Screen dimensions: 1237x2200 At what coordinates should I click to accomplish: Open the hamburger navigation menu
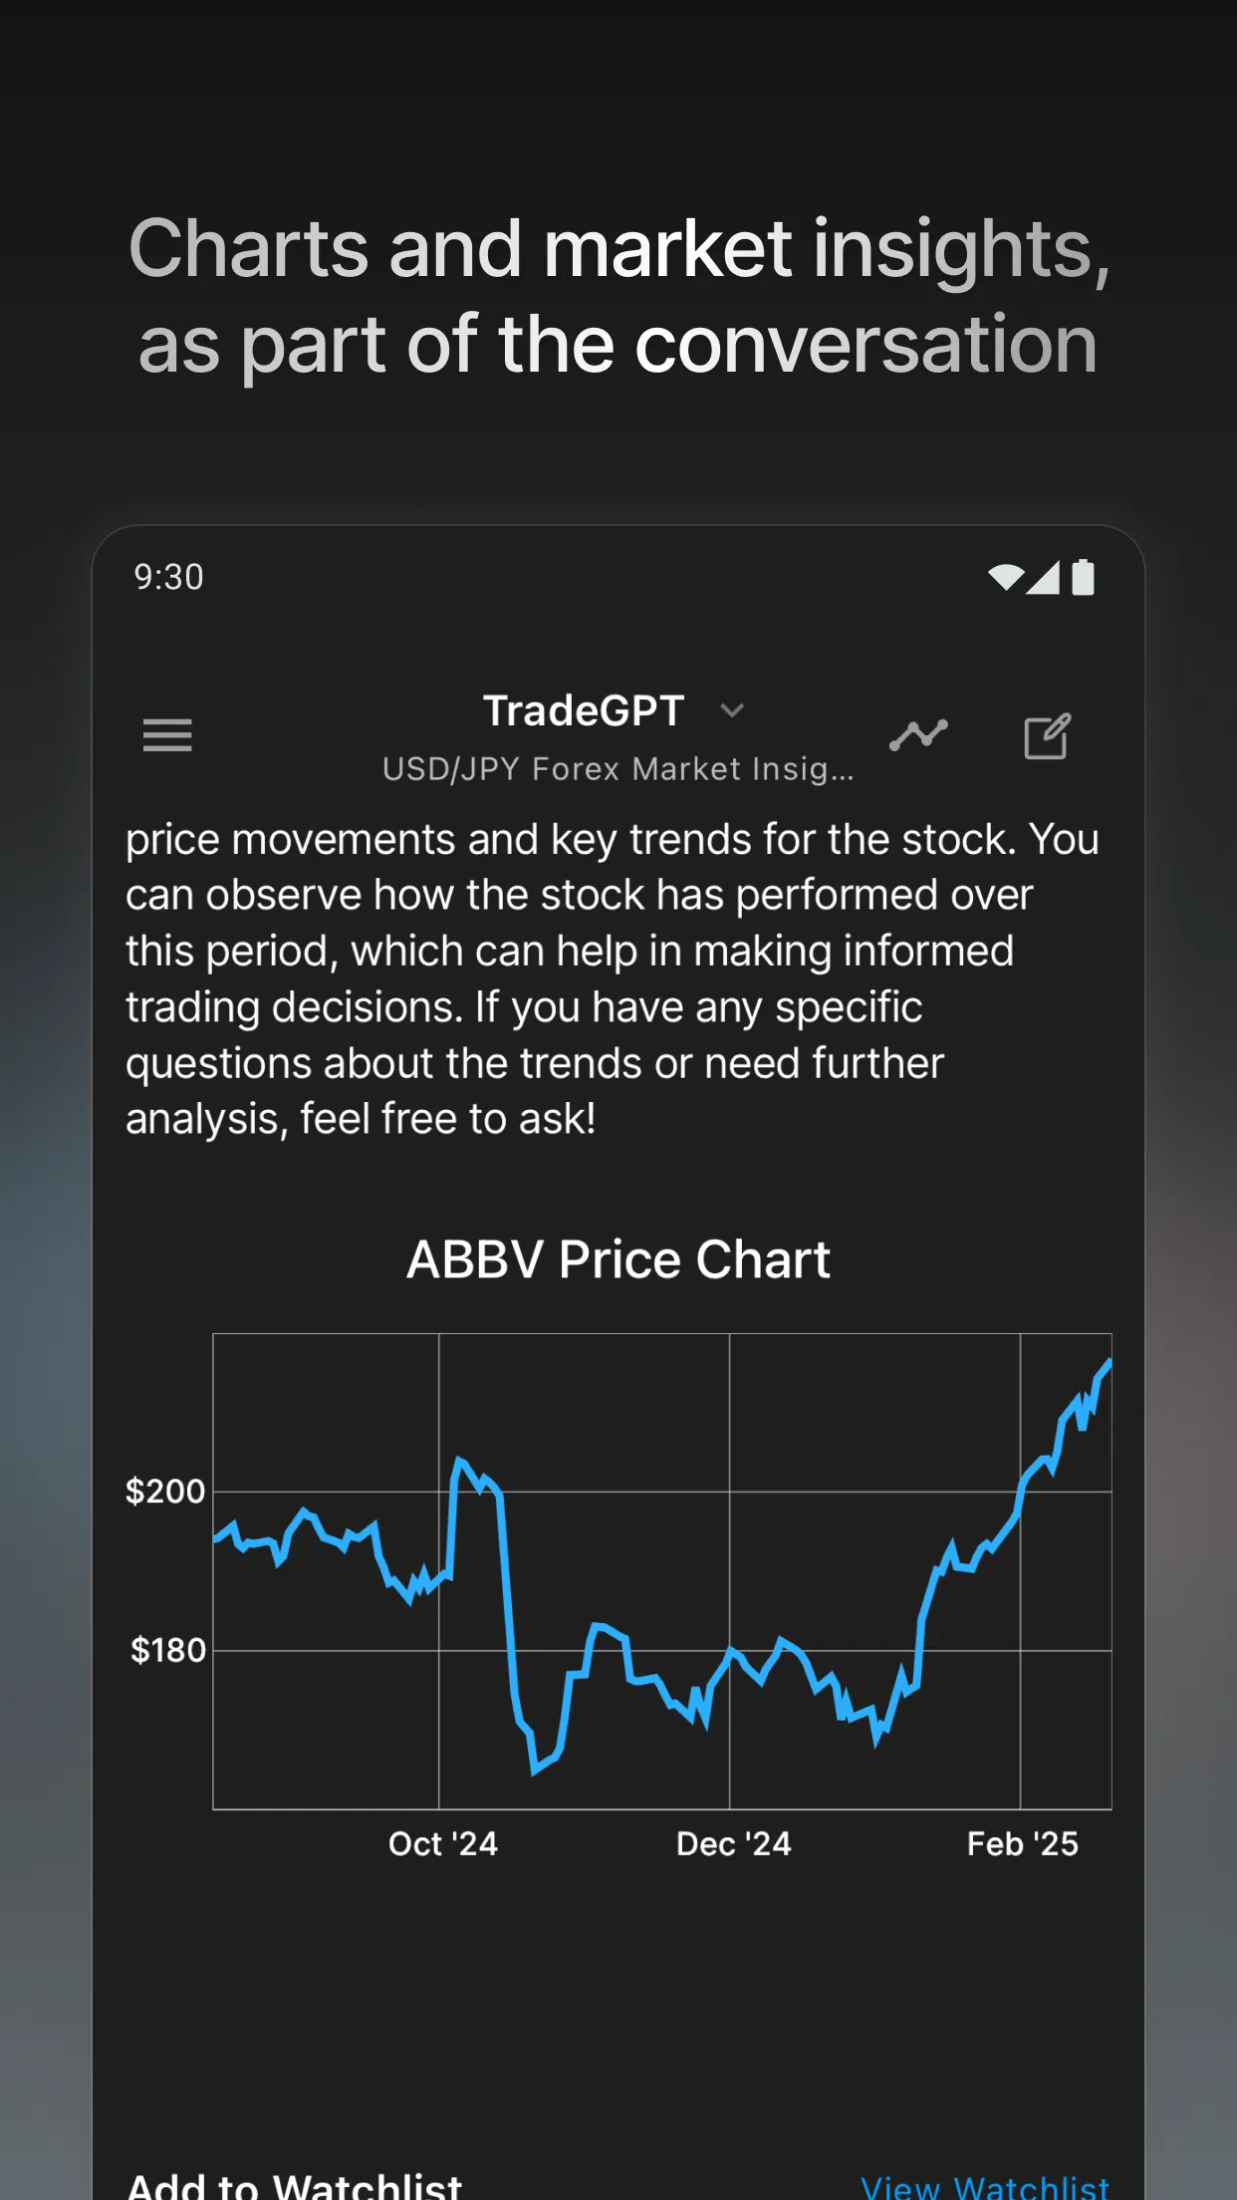click(167, 735)
